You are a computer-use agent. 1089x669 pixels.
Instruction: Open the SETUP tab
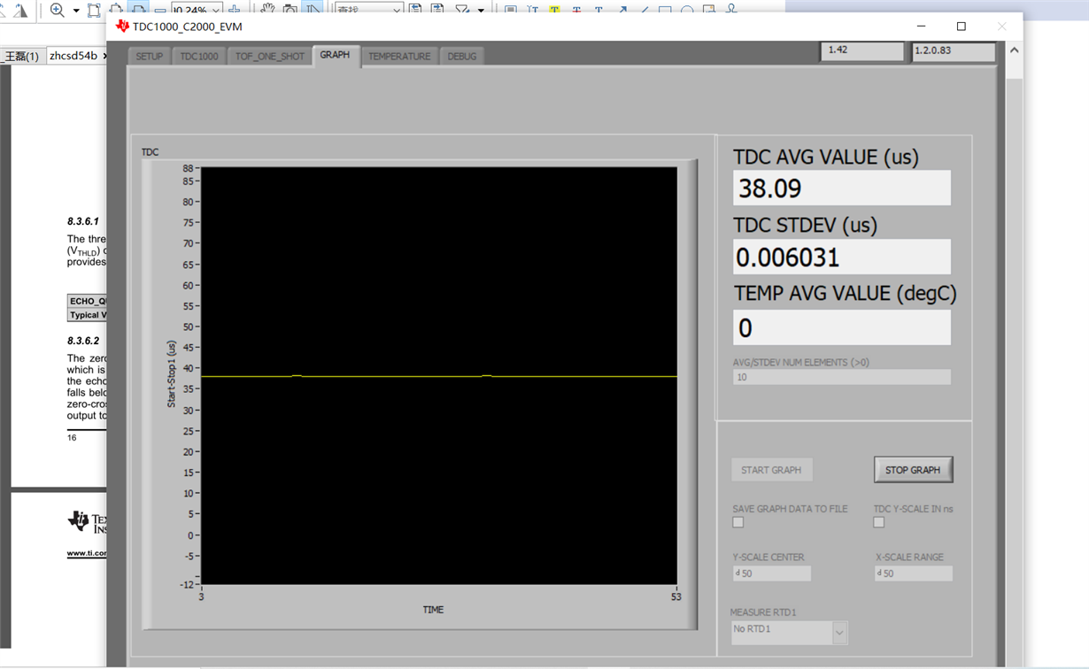tap(149, 56)
